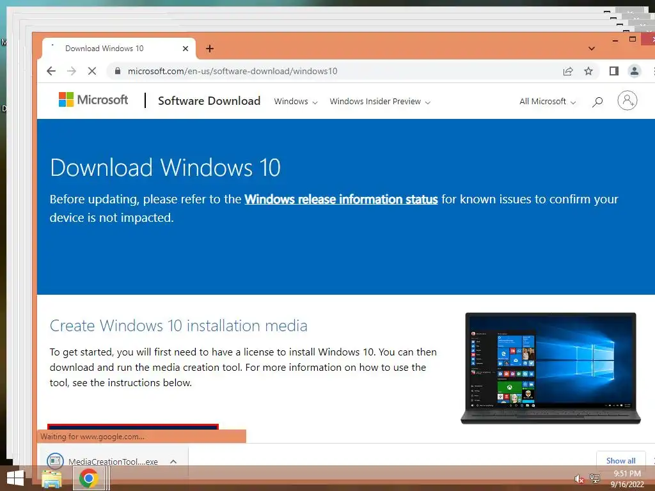Click the Microsoft logo

[x=93, y=100]
